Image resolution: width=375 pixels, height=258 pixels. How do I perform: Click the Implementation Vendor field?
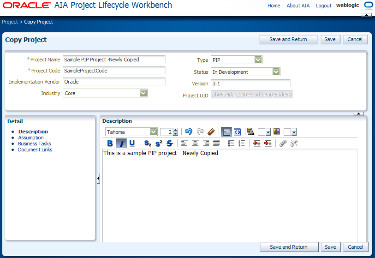pos(114,82)
